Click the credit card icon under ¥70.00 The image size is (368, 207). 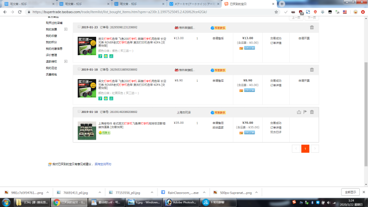tap(241, 133)
